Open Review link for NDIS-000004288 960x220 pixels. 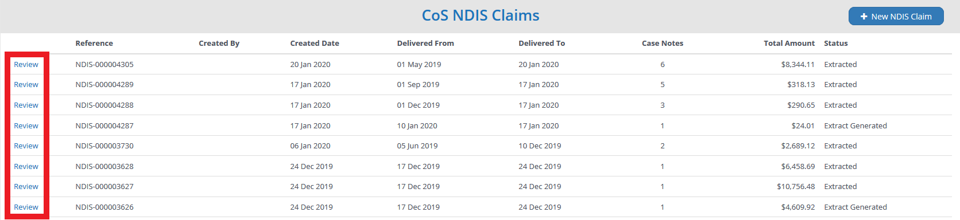[x=26, y=105]
